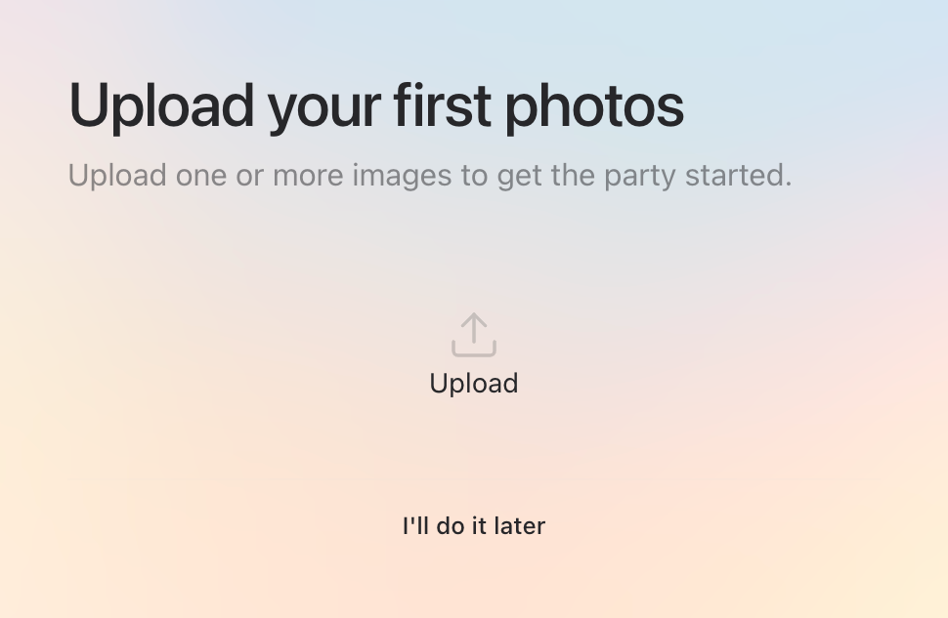
Task: Choose the upload symbol to add images
Action: coord(474,335)
